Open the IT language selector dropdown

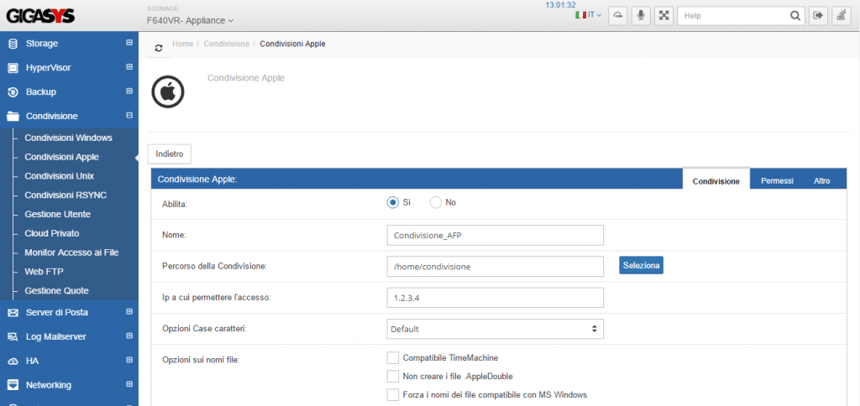[x=588, y=15]
